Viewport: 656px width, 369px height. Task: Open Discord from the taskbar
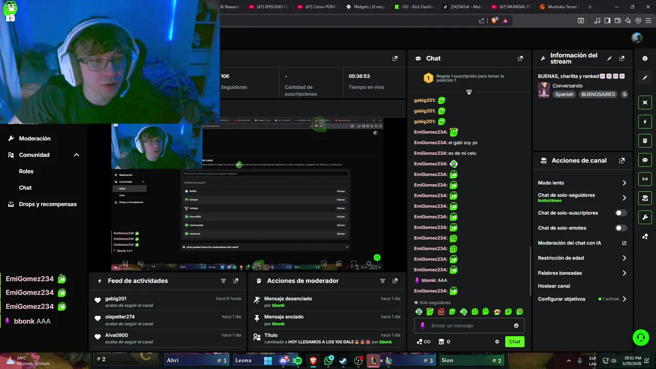pyautogui.click(x=283, y=361)
